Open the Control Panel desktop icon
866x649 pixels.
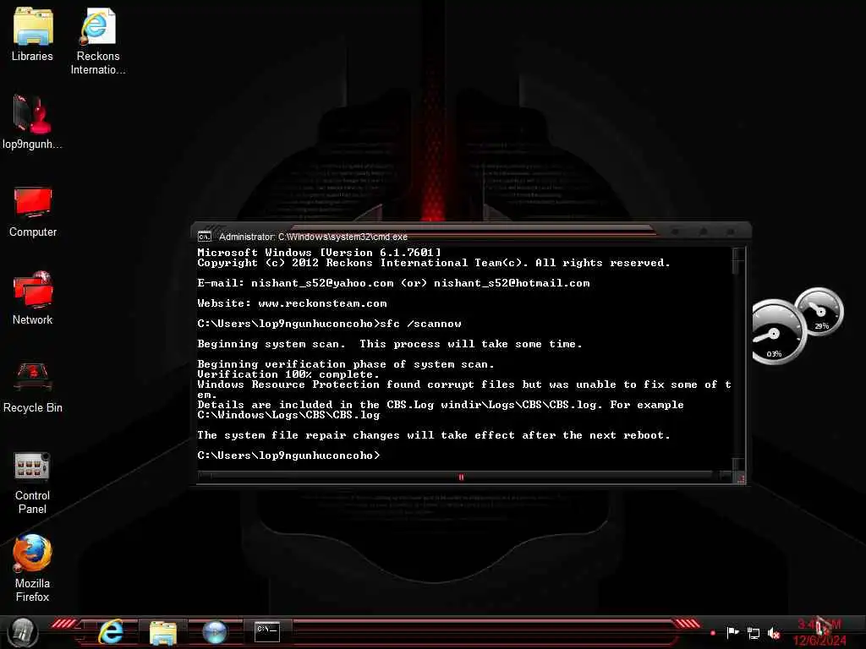click(x=32, y=483)
